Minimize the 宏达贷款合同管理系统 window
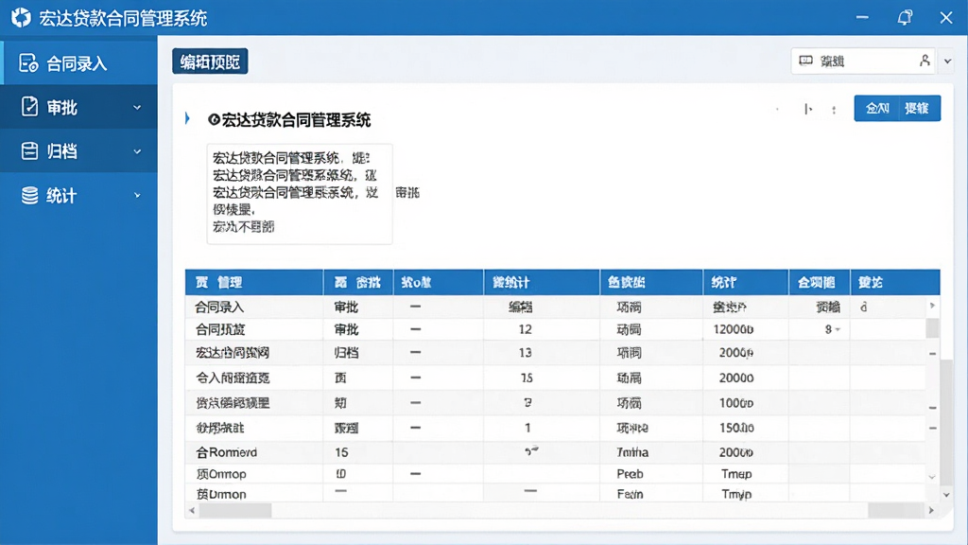Image resolution: width=968 pixels, height=545 pixels. click(862, 17)
